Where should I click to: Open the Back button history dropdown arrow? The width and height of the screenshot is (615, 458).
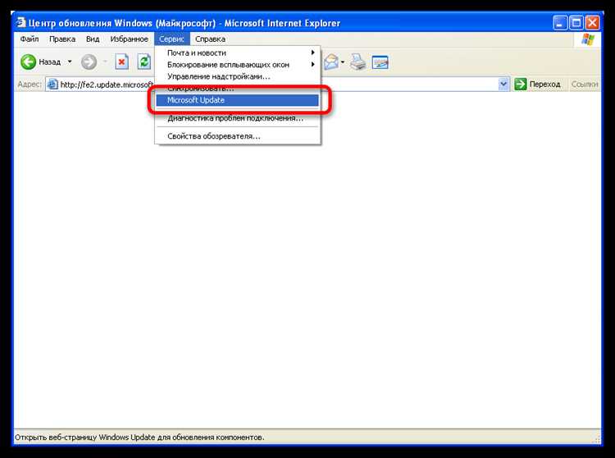coord(70,62)
